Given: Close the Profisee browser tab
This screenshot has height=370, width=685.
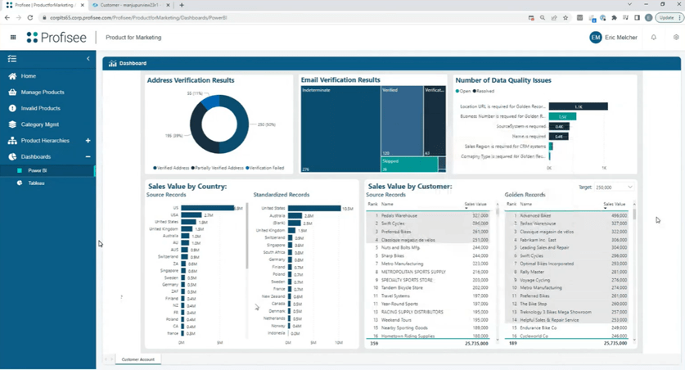Looking at the screenshot, I should [83, 5].
